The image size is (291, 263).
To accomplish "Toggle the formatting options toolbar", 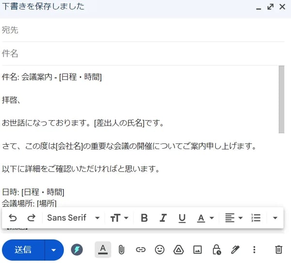I will coord(103,249).
